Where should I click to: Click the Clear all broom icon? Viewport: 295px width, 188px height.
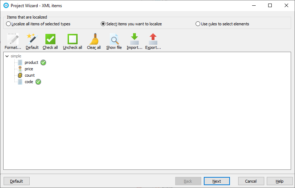click(94, 39)
